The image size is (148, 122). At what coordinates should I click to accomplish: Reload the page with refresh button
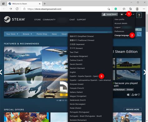tap(17, 9)
